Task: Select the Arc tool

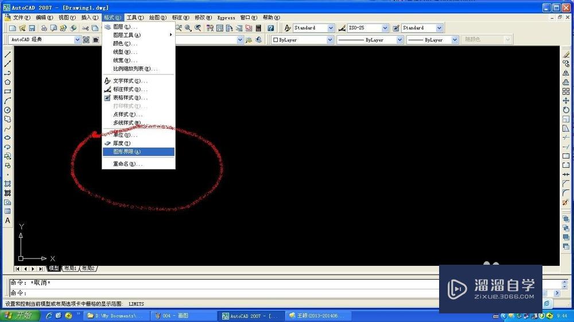Action: [7, 100]
